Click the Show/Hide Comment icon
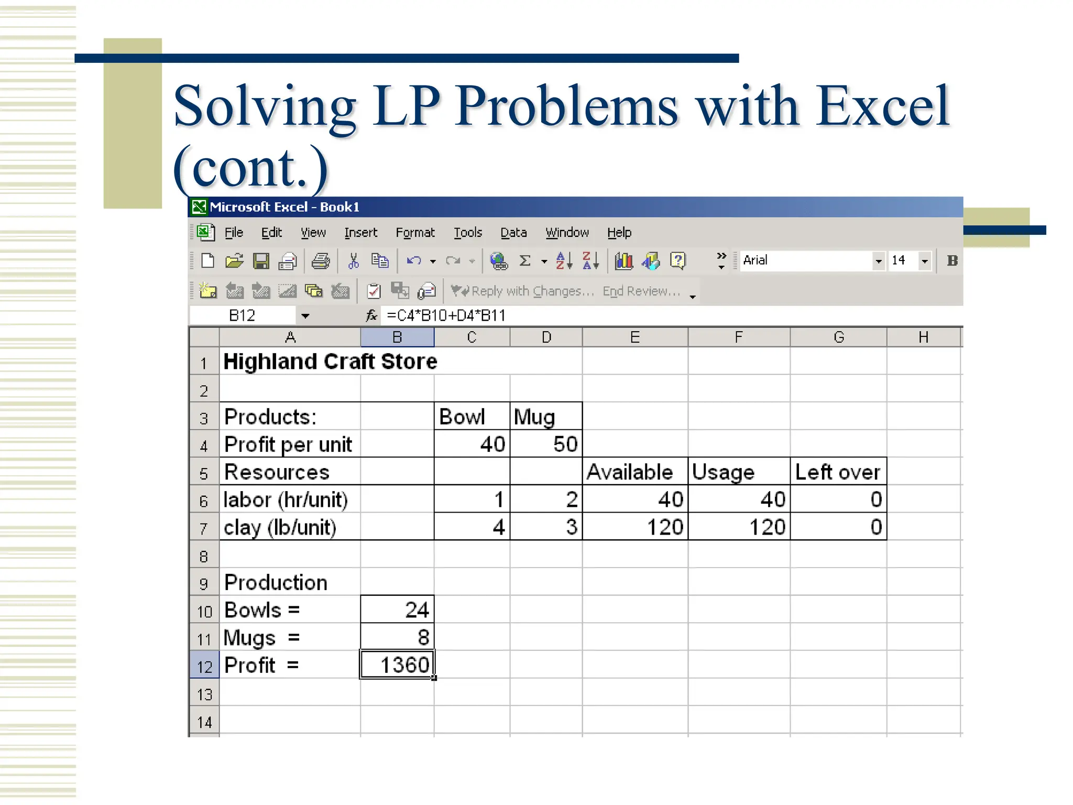Screen dimensions: 1073x805 point(287,290)
